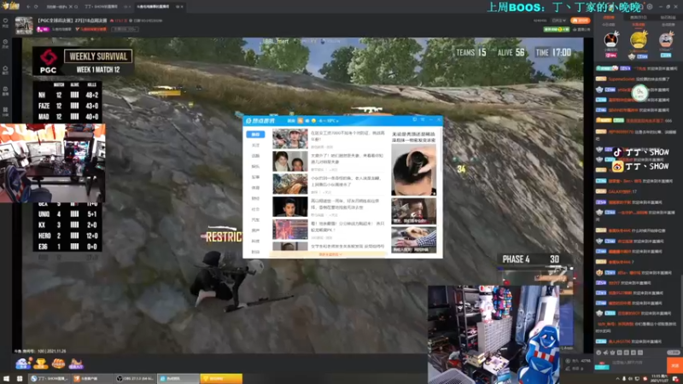Open the fourth news item with man's portrait

[x=290, y=207]
